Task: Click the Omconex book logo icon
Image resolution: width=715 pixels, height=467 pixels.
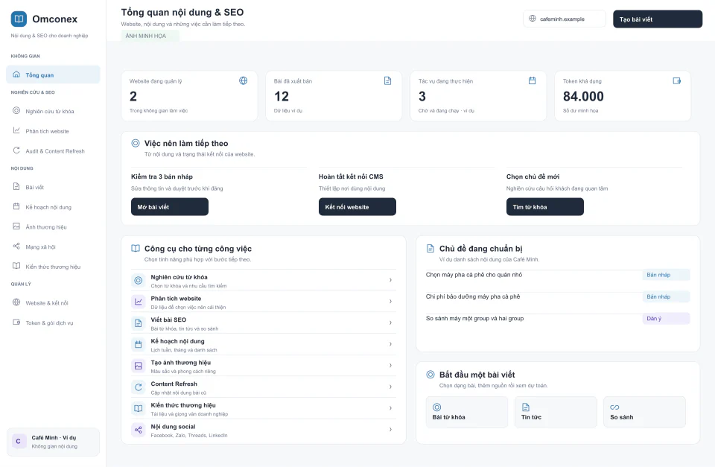Action: [x=19, y=19]
